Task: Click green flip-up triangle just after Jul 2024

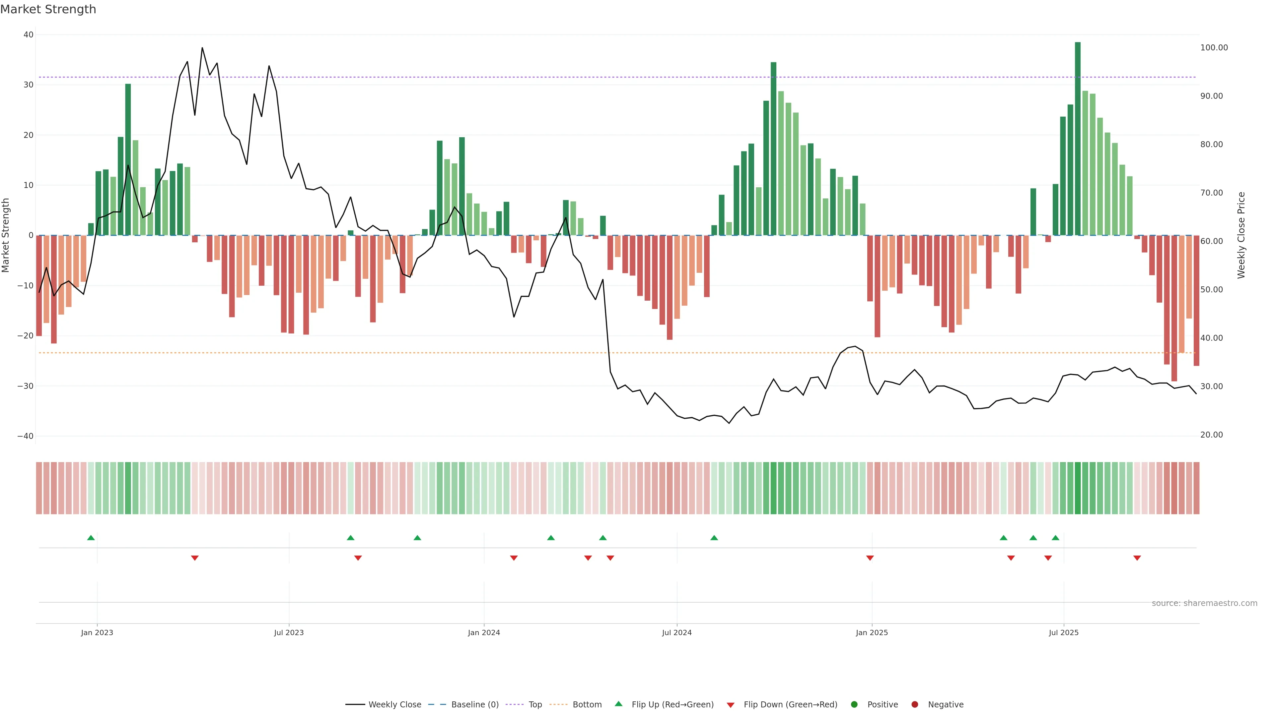Action: [x=714, y=538]
